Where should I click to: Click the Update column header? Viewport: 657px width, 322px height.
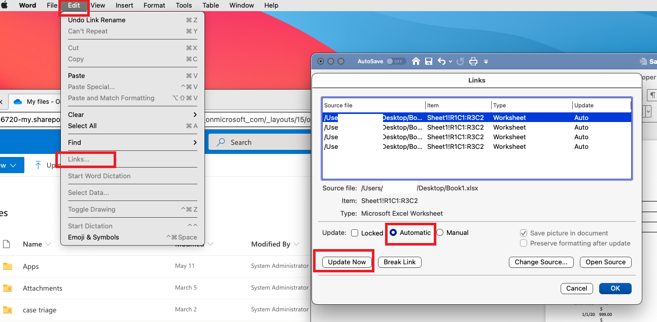(602, 105)
